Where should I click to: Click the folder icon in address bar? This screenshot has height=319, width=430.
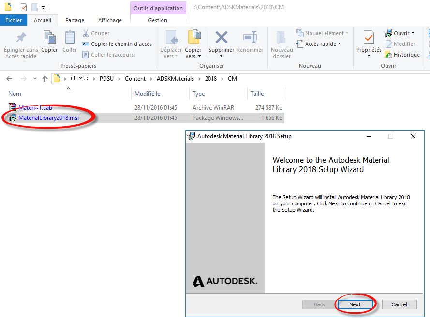(x=57, y=78)
